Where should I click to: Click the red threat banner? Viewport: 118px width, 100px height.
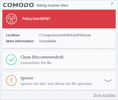tap(59, 19)
